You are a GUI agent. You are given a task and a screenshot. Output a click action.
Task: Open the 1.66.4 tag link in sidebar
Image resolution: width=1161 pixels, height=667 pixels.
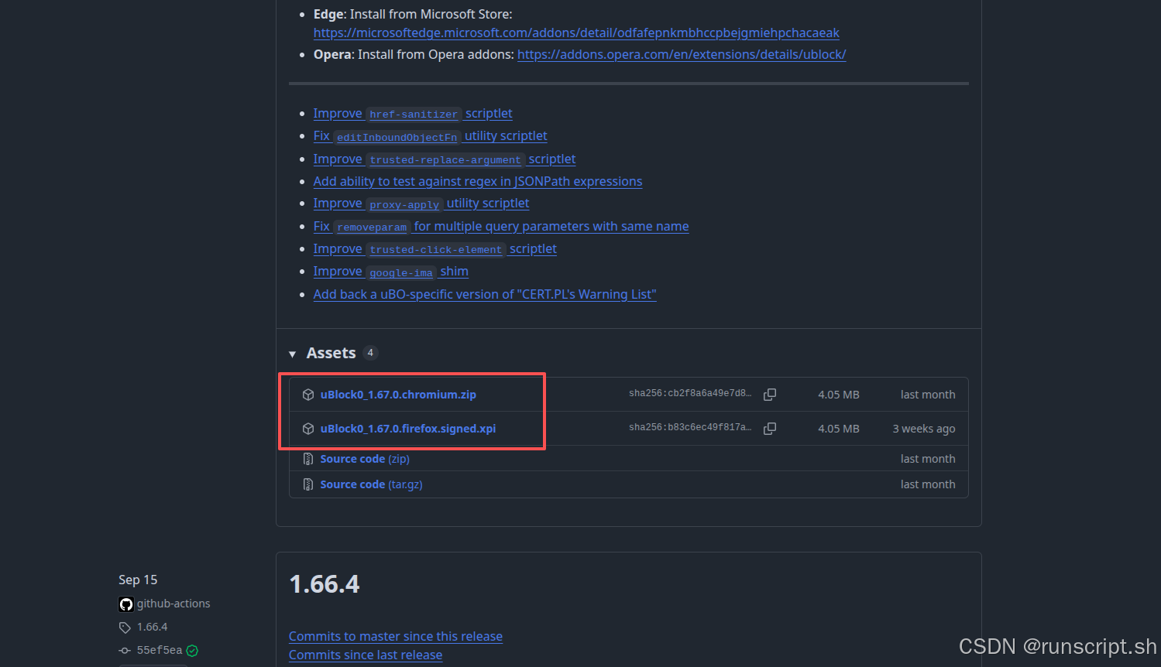coord(153,627)
